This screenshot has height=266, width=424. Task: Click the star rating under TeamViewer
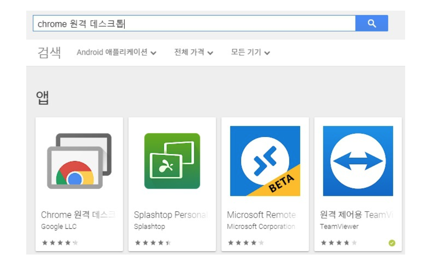(339, 243)
